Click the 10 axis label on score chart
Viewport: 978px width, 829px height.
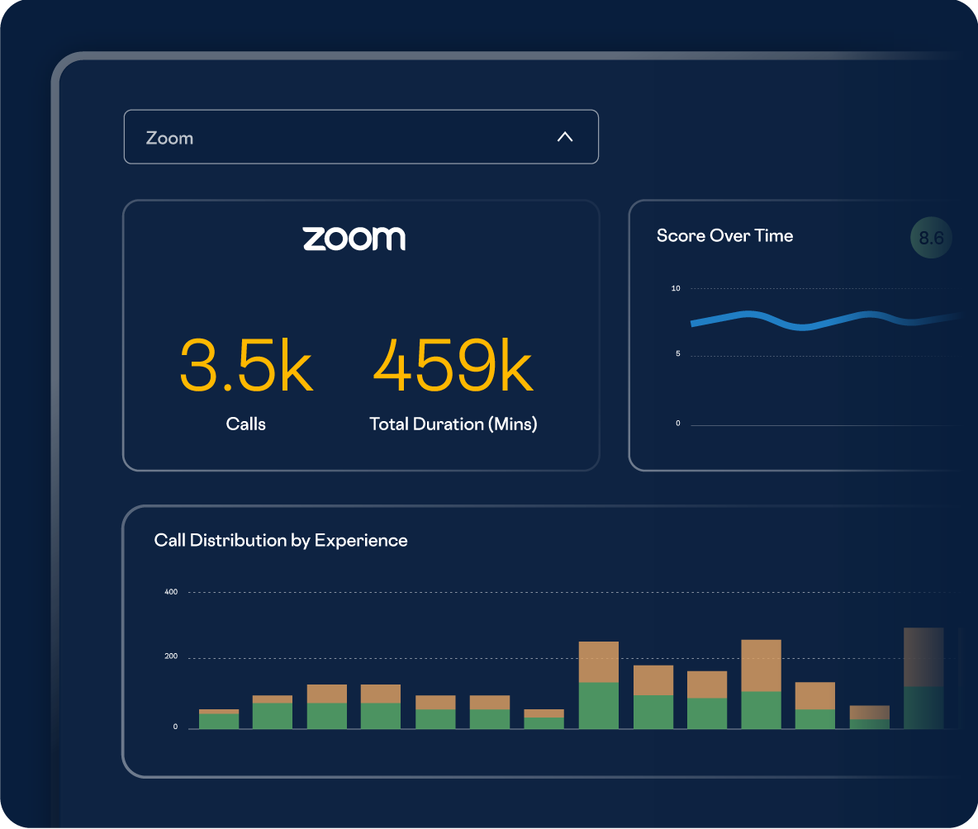[676, 288]
